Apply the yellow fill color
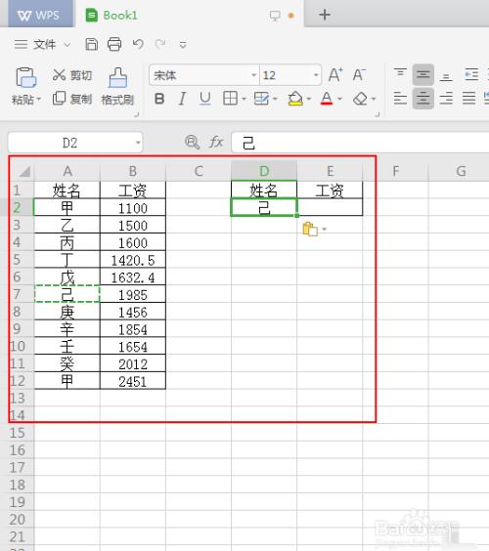 295,99
